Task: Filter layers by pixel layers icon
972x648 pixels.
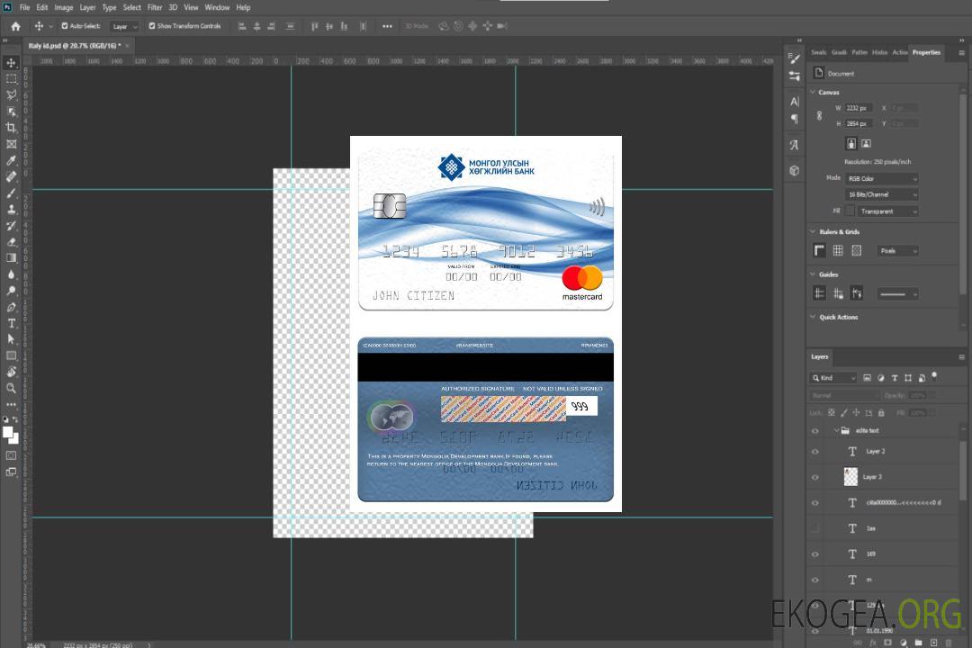Action: (867, 378)
